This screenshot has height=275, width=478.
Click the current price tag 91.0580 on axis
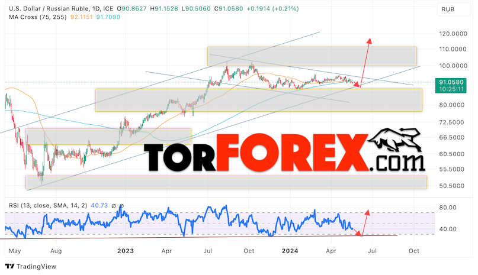[x=451, y=82]
